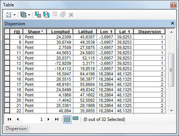This screenshot has width=179, height=136.
Task: Select row with FID 10
Action: click(x=7, y=47)
